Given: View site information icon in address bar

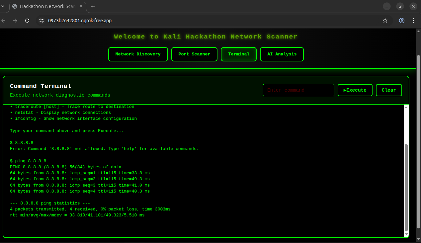Looking at the screenshot, I should pos(41,21).
